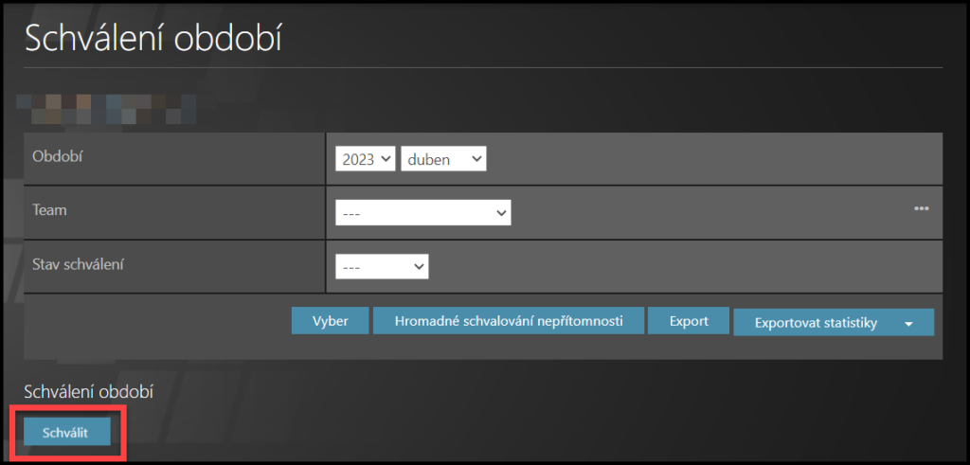Expand the Team selection dropdown
Image resolution: width=970 pixels, height=465 pixels.
pyautogui.click(x=422, y=213)
